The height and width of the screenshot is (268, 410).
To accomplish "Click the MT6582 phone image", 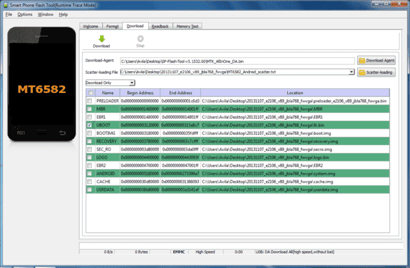I will (x=42, y=84).
